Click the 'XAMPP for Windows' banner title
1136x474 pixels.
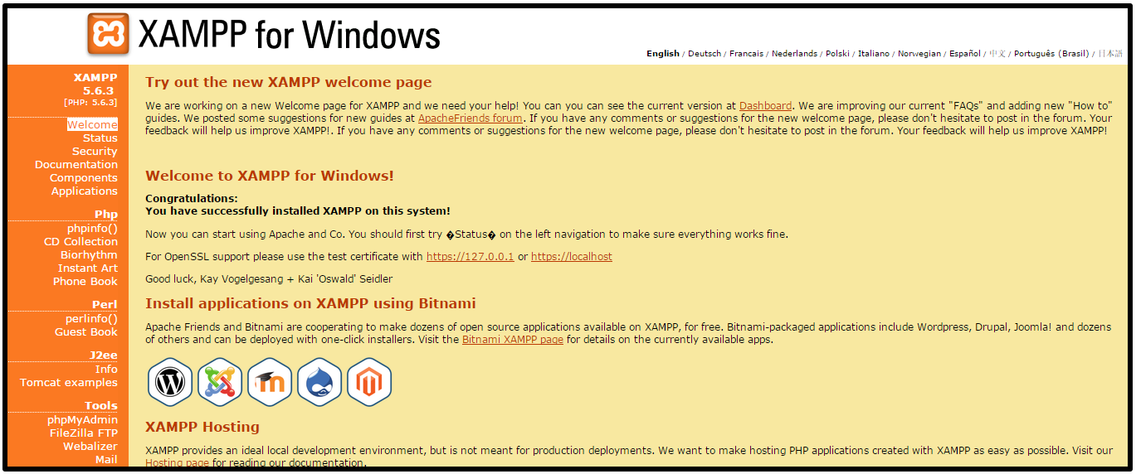pos(289,35)
